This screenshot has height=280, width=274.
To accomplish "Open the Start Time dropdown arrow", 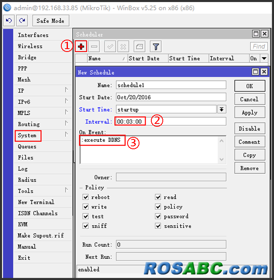I will click(222, 109).
